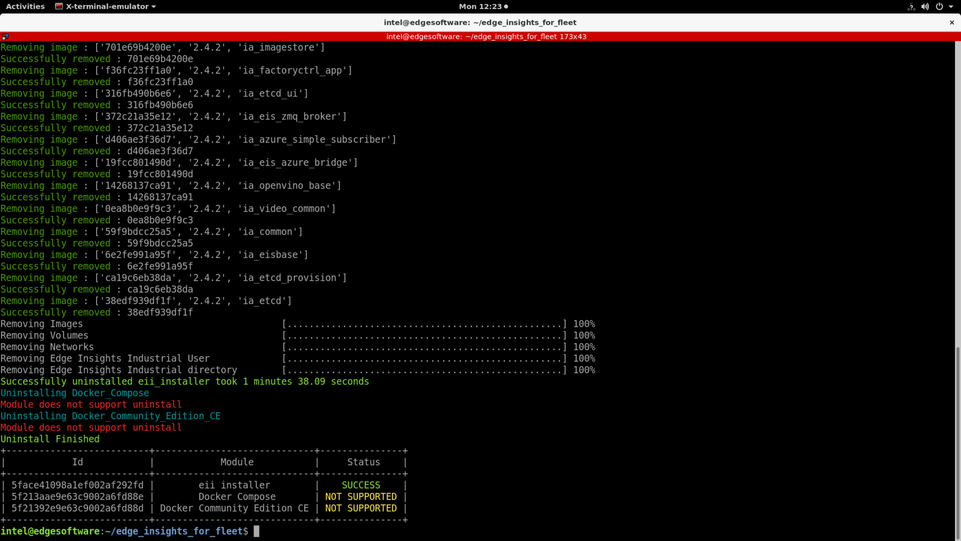Viewport: 961px width, 541px height.
Task: Click the ia_eis_zmq_broker removing image line
Action: pos(174,116)
